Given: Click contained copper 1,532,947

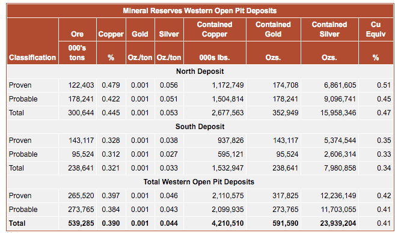Looking at the screenshot, I should point(228,168).
